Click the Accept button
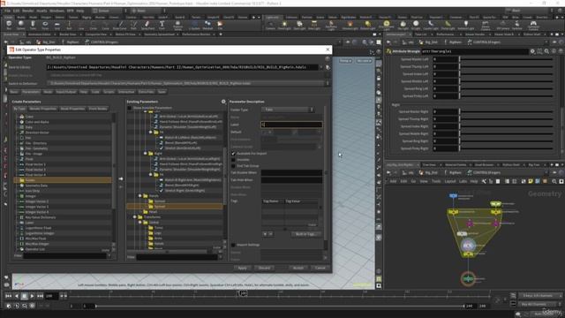Image resolution: width=565 pixels, height=318 pixels. click(x=298, y=268)
